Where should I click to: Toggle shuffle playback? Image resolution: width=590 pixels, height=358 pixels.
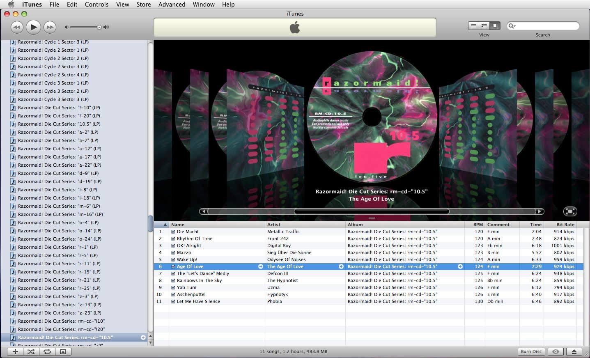(31, 351)
